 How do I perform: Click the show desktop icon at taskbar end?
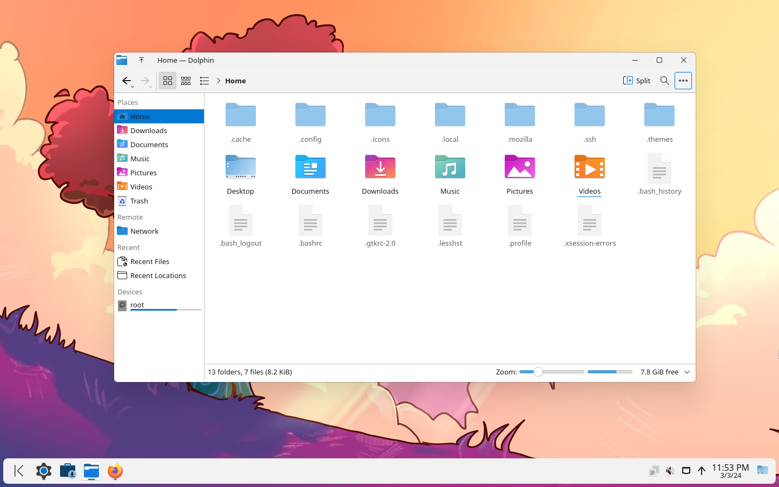tap(763, 471)
